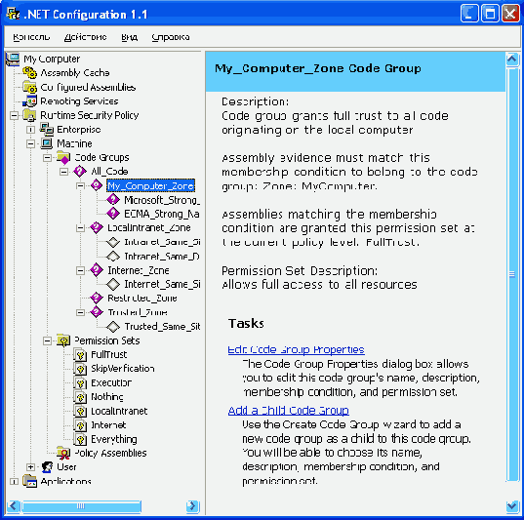Screen dimensions: 524x520
Task: Expand the Enterprise node
Action: point(30,130)
